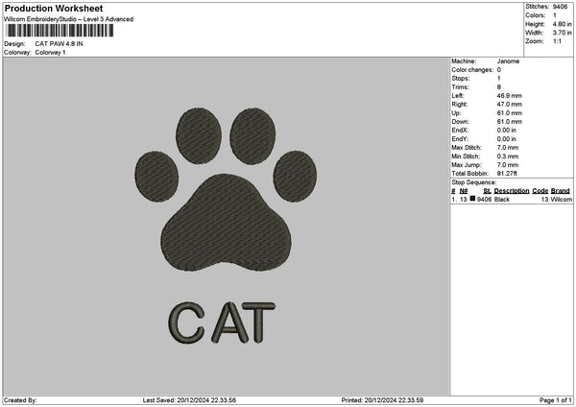Click the upper right toe pad of paw
The width and height of the screenshot is (576, 407).
(252, 136)
